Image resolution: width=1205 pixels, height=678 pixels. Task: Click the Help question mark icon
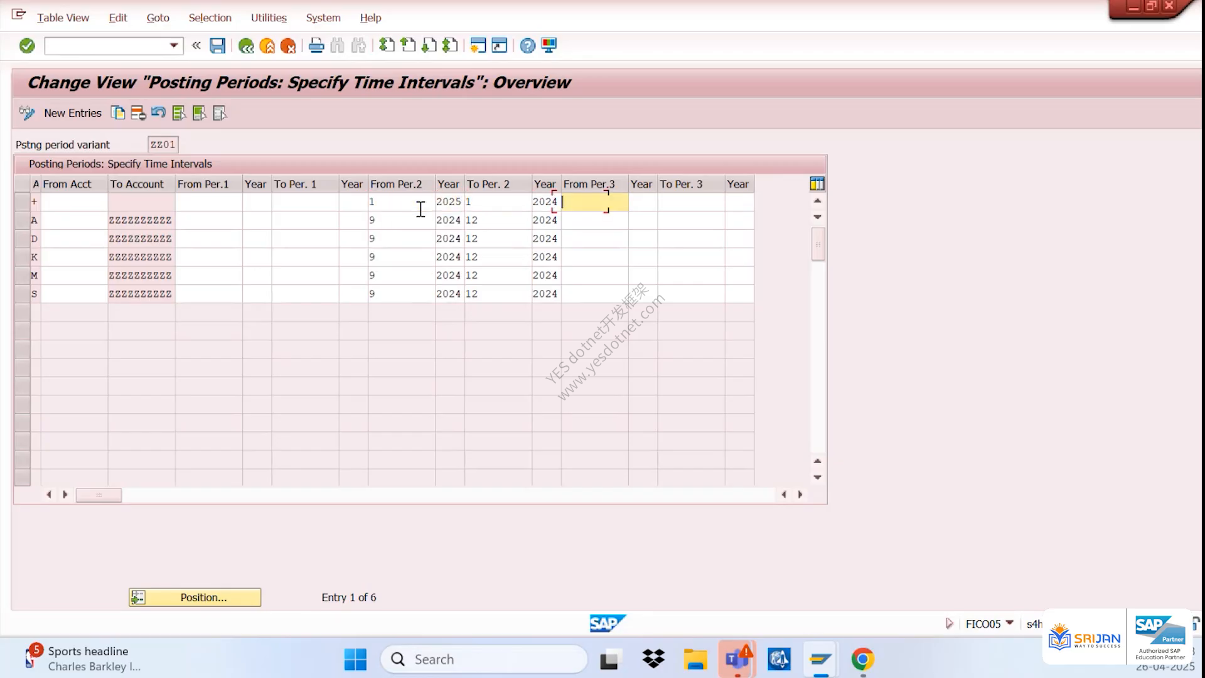528,46
